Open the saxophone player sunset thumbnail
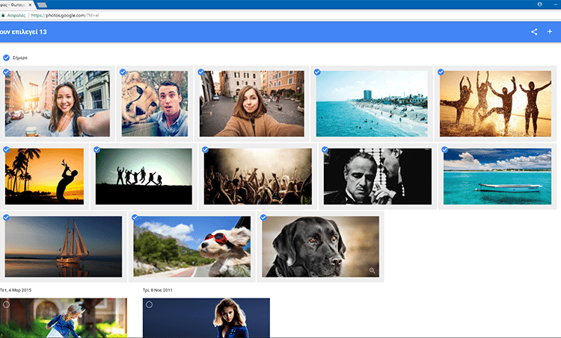Viewport: 561px width, 338px height. [44, 176]
